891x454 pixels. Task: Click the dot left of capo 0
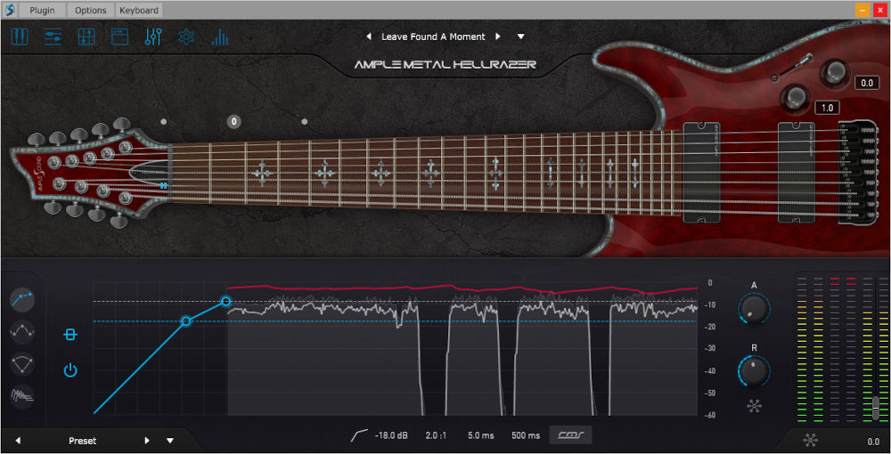(164, 121)
